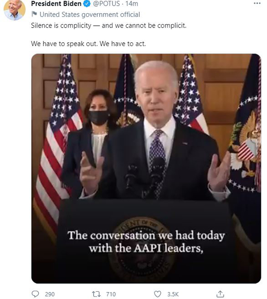267x299 pixels.
Task: Open the three-dot more options menu
Action: [x=257, y=3]
